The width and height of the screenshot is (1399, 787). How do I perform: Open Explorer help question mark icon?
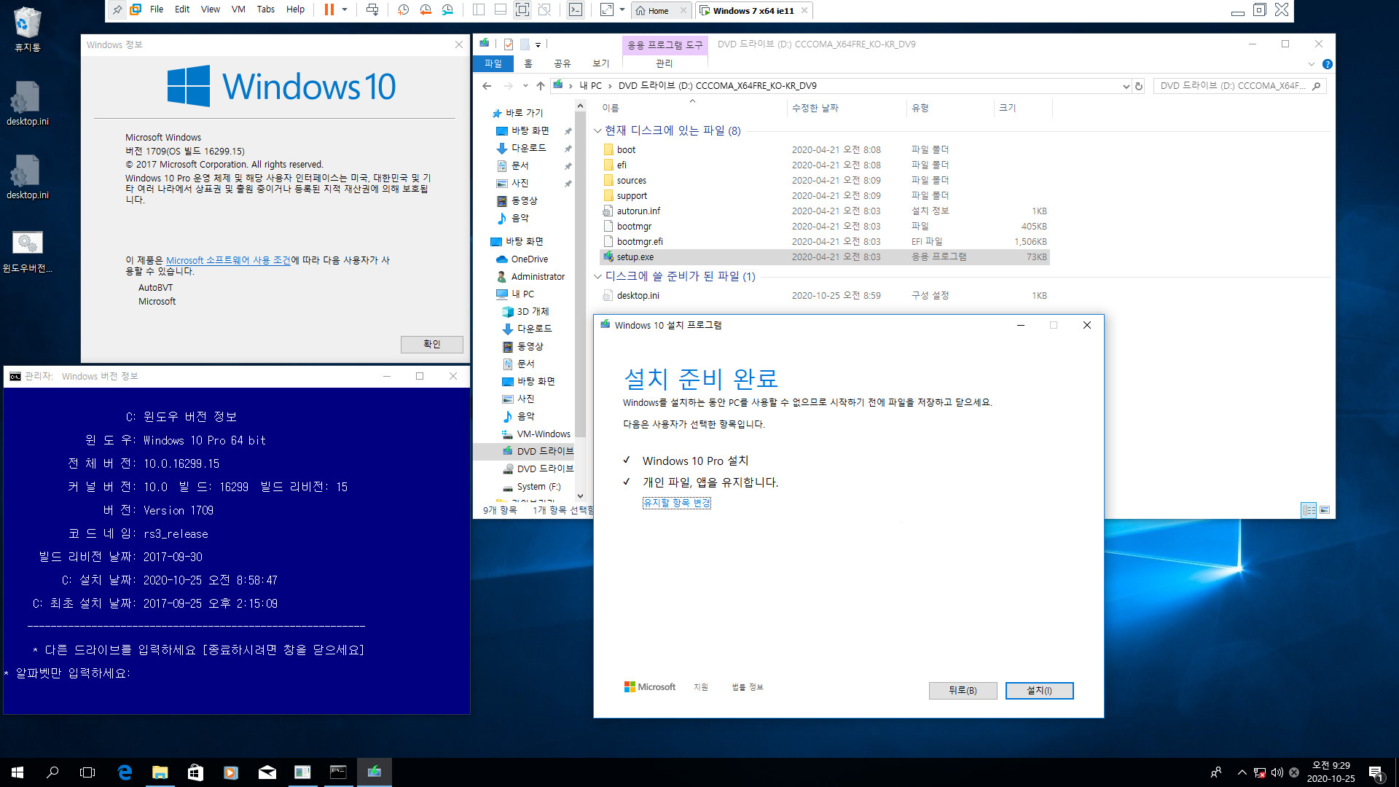(x=1328, y=64)
